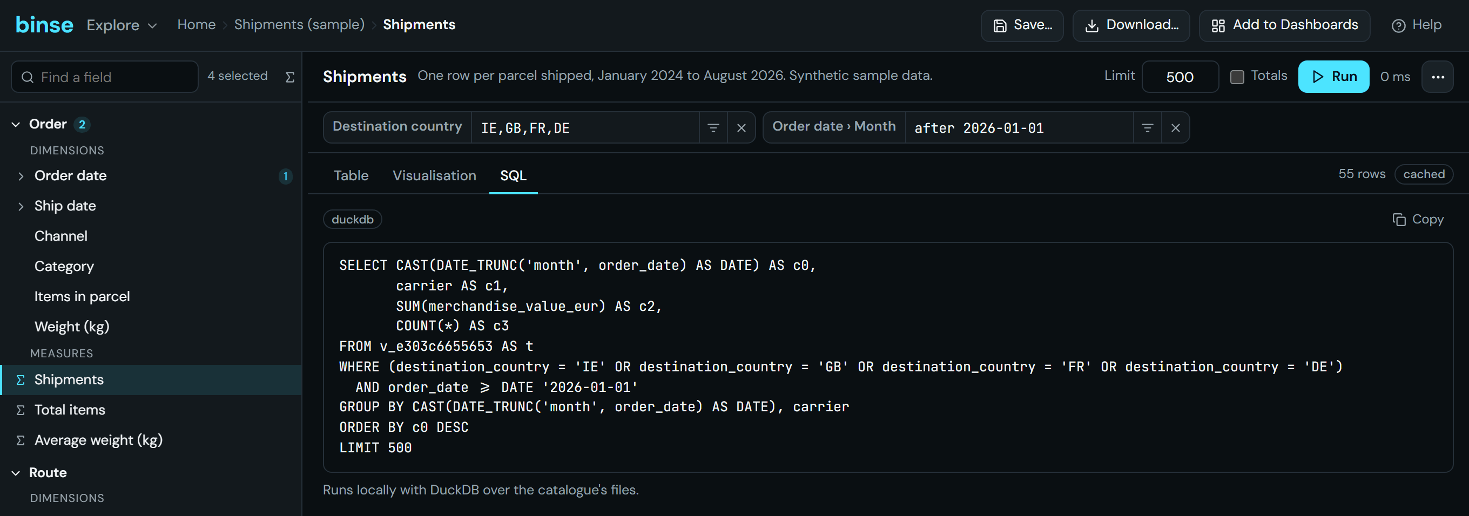Collapse the Route group

coord(16,473)
